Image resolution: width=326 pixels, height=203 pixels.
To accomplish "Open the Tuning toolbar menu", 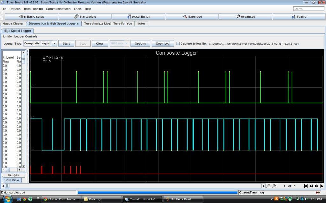I will tap(299, 16).
